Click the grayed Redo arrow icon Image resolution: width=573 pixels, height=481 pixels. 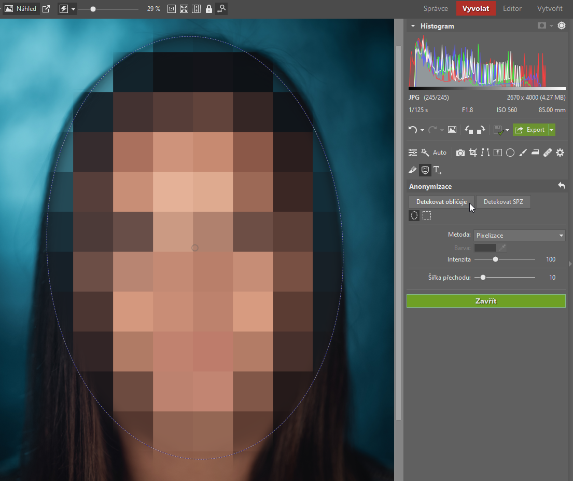(432, 130)
